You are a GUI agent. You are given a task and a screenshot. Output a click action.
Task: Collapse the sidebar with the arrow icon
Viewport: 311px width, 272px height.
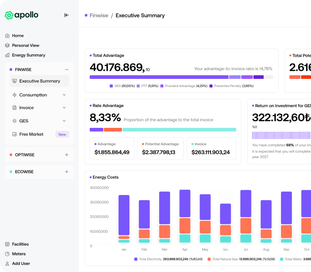coord(67,15)
